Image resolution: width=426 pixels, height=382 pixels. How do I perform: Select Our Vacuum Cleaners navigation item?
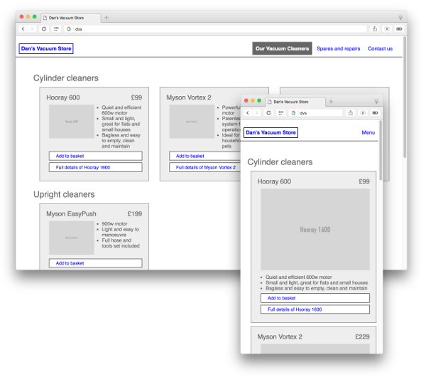point(282,49)
